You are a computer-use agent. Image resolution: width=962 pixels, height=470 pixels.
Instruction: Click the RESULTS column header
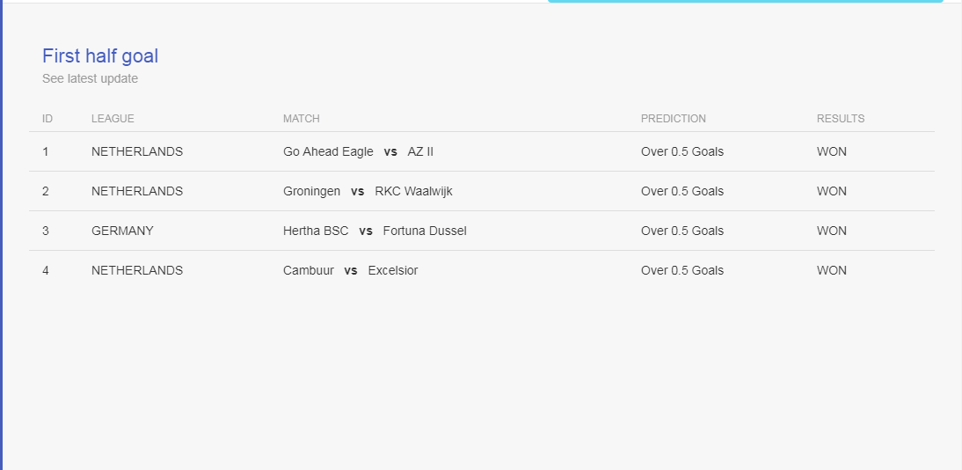coord(841,119)
